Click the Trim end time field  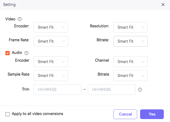(x=112, y=90)
